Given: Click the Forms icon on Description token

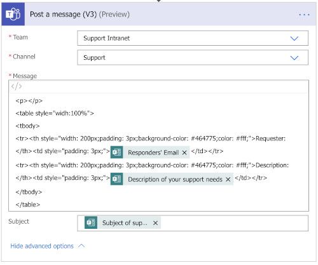Looking at the screenshot, I should coord(116,179).
